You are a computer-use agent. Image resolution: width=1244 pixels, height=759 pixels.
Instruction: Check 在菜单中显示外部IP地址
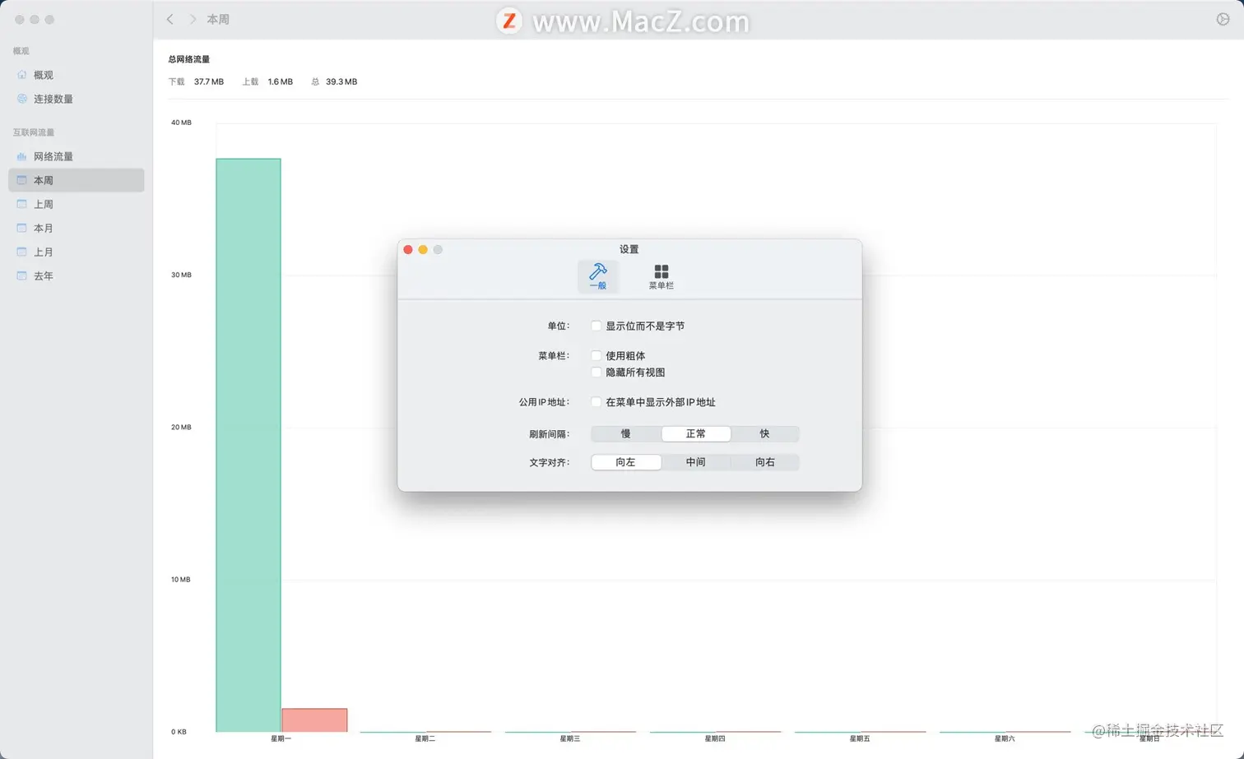click(x=596, y=402)
